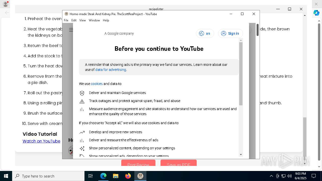Open File Explorer from the taskbar
Viewport: 322px width, 181px height.
[115, 176]
